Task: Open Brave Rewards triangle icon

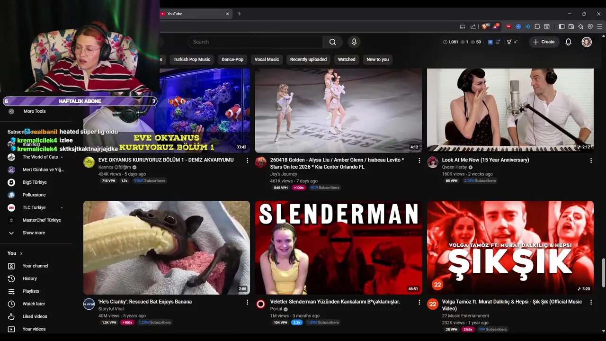Action: 495,27
